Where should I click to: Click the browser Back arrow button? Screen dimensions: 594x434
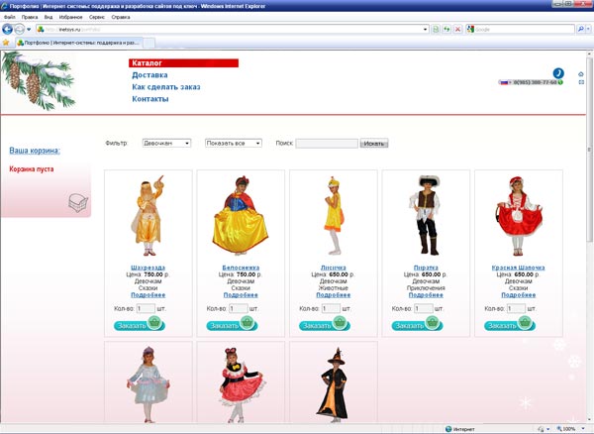(x=7, y=29)
